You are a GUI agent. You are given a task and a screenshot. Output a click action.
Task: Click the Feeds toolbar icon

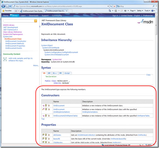[116, 11]
